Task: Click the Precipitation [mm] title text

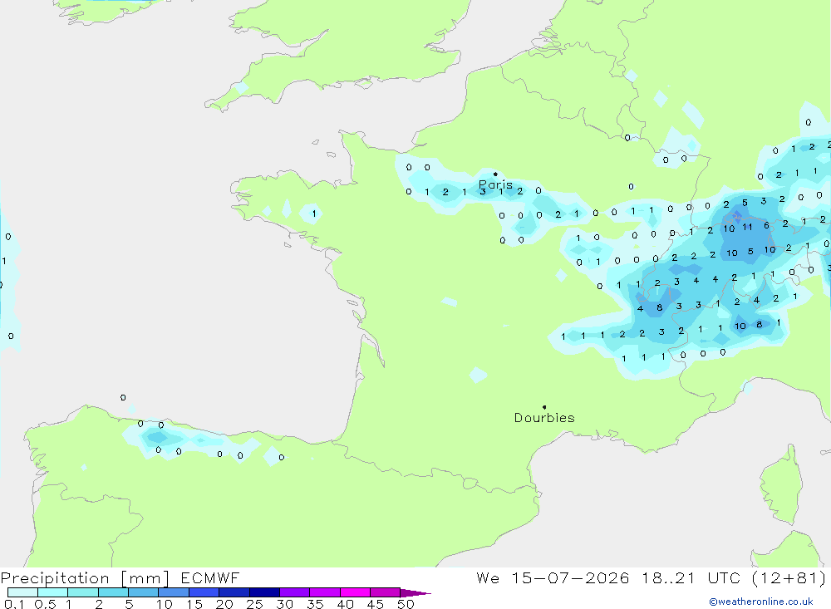Action: pyautogui.click(x=85, y=578)
